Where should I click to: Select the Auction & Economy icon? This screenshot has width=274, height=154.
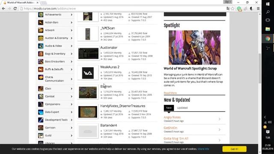click(41, 38)
